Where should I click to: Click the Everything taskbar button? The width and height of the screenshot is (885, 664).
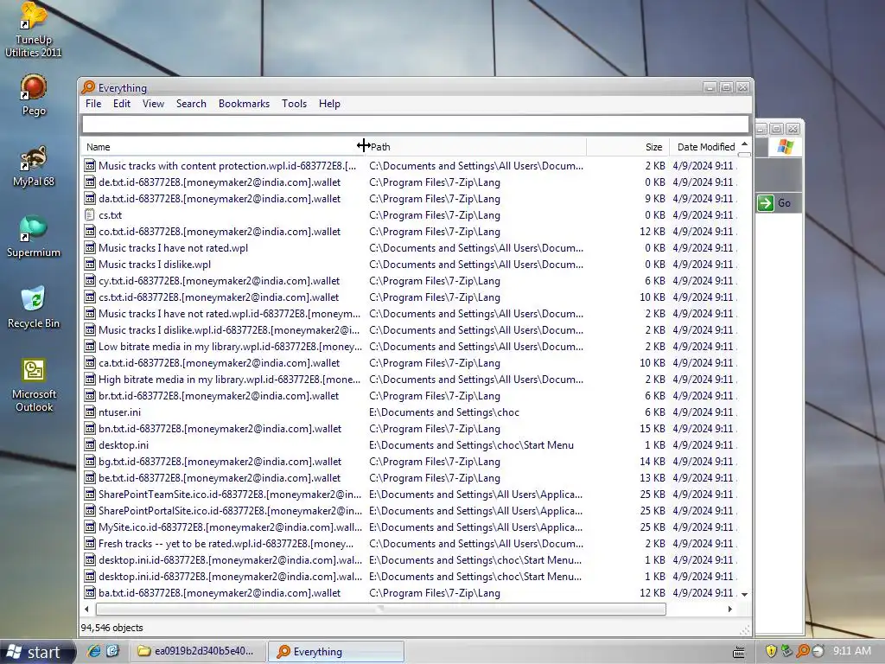pyautogui.click(x=335, y=651)
